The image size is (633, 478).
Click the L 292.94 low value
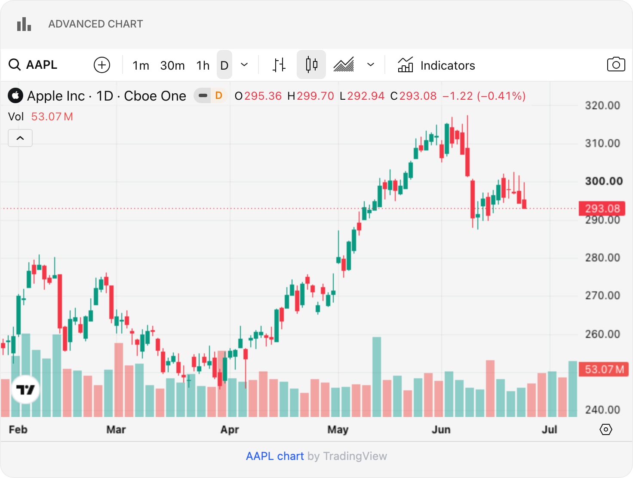(362, 96)
